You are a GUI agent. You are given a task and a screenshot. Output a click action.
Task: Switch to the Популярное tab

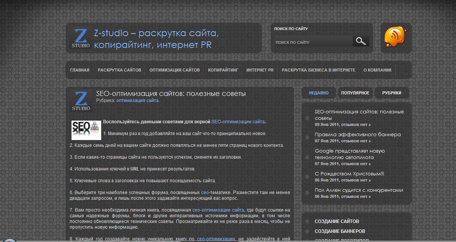355,93
